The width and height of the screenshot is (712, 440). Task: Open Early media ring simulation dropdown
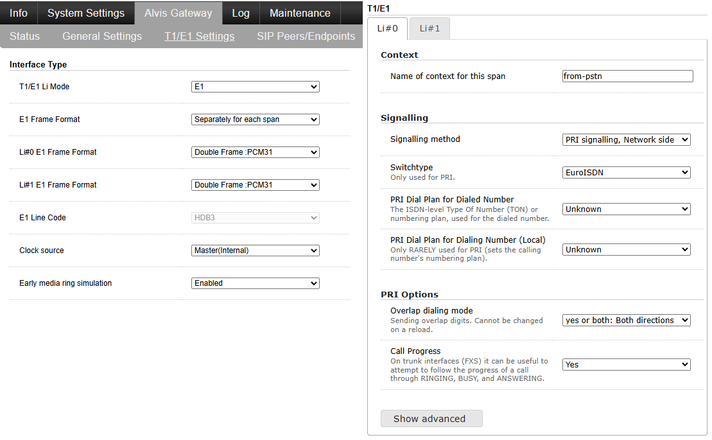point(256,283)
